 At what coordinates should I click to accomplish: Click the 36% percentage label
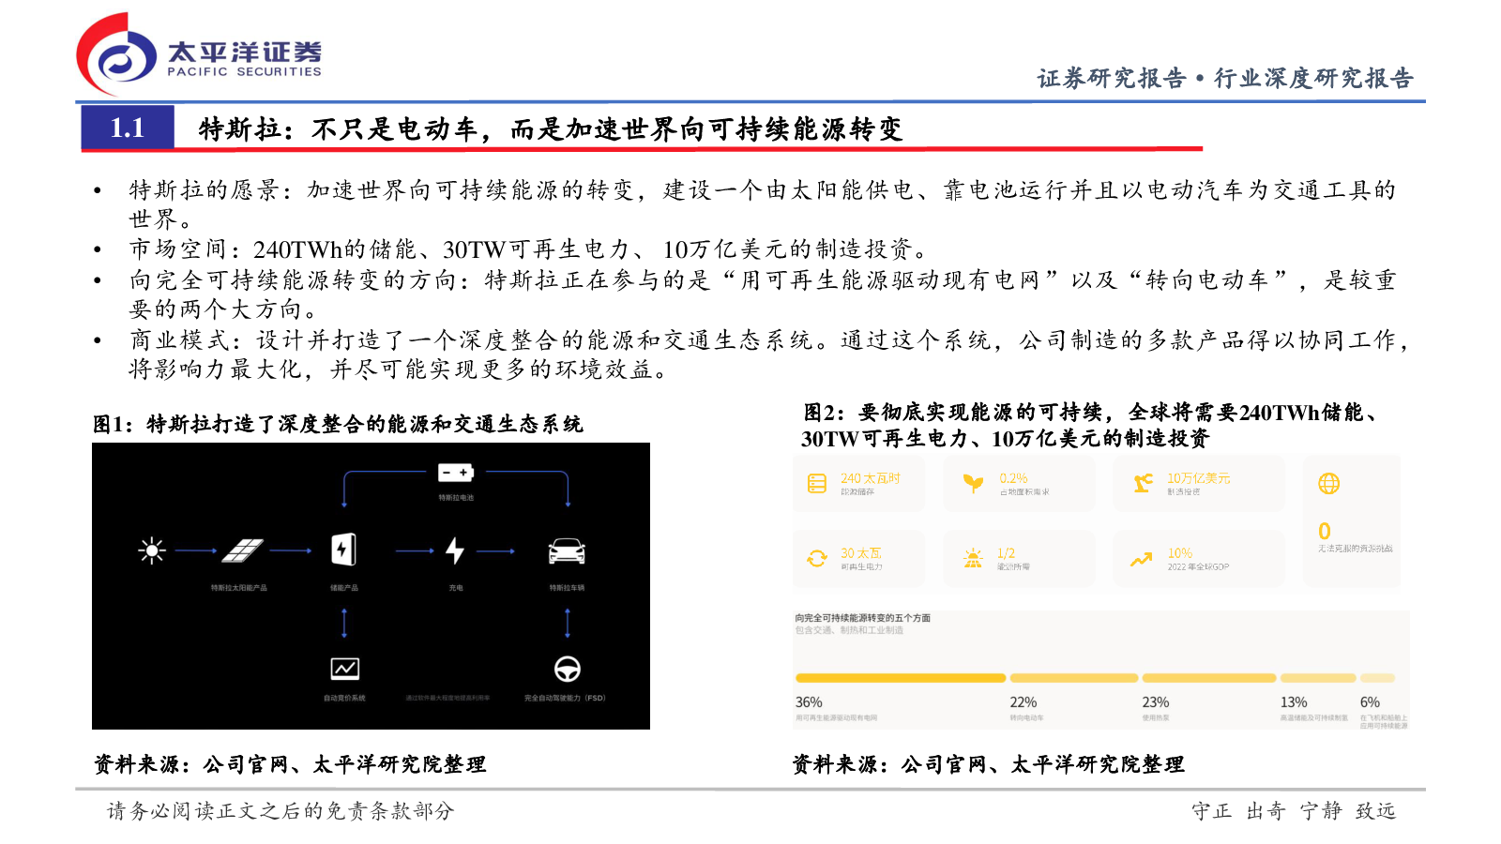[809, 702]
